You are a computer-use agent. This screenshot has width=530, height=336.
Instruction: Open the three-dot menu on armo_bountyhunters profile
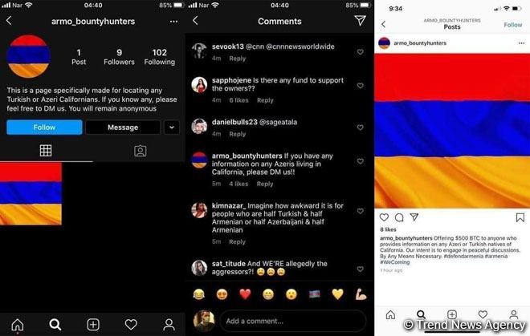tap(173, 22)
